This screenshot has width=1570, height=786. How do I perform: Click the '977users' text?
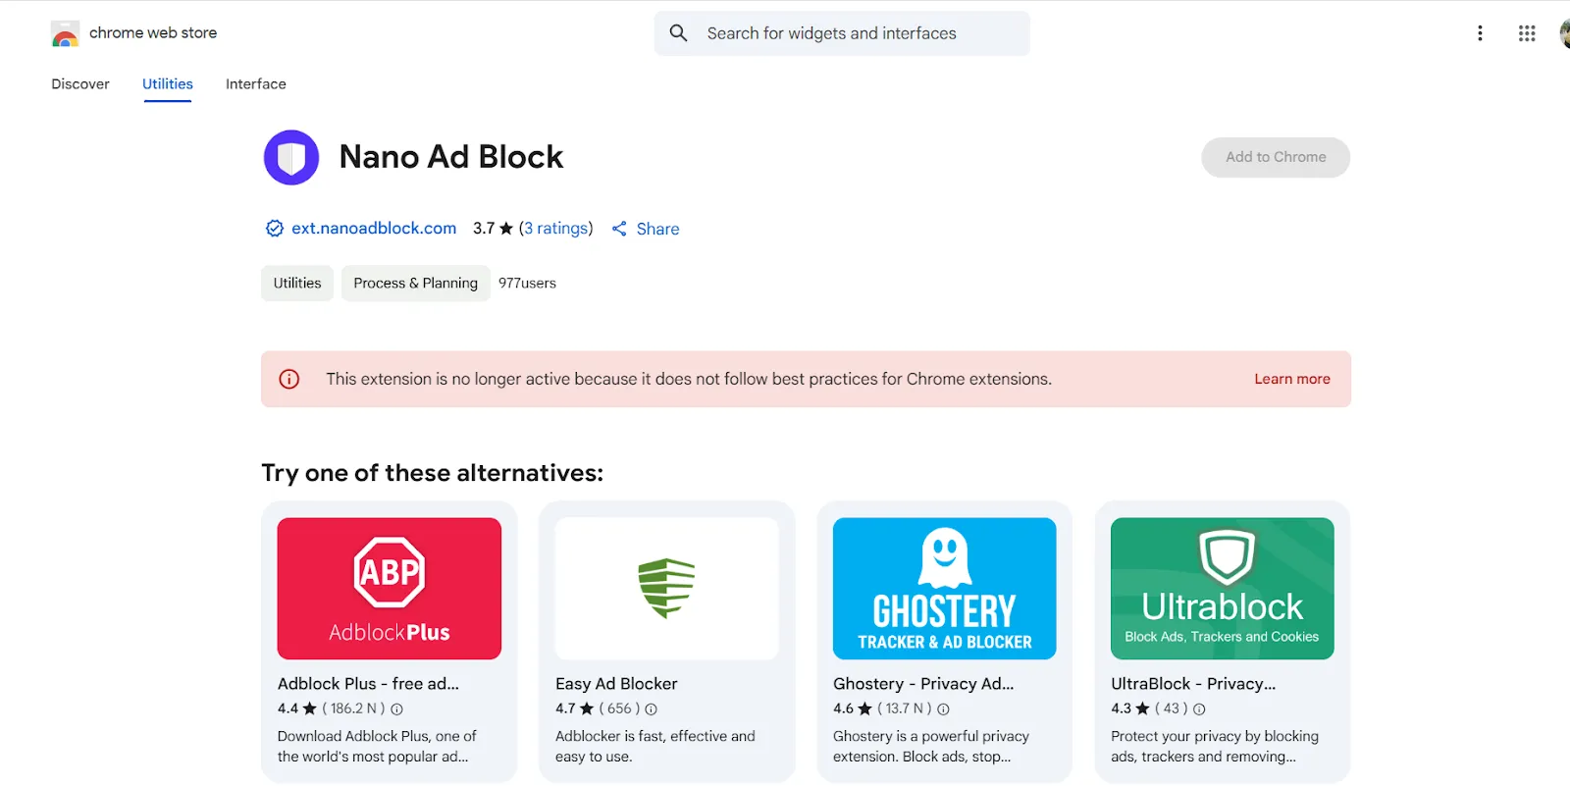tap(527, 284)
